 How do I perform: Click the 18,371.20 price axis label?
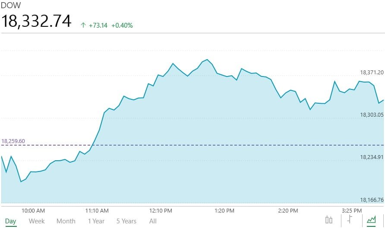pos(372,73)
